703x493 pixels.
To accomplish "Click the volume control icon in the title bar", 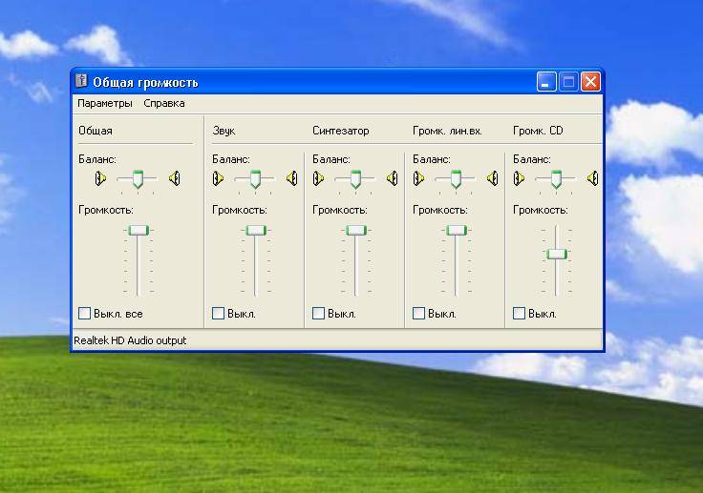I will pyautogui.click(x=81, y=81).
